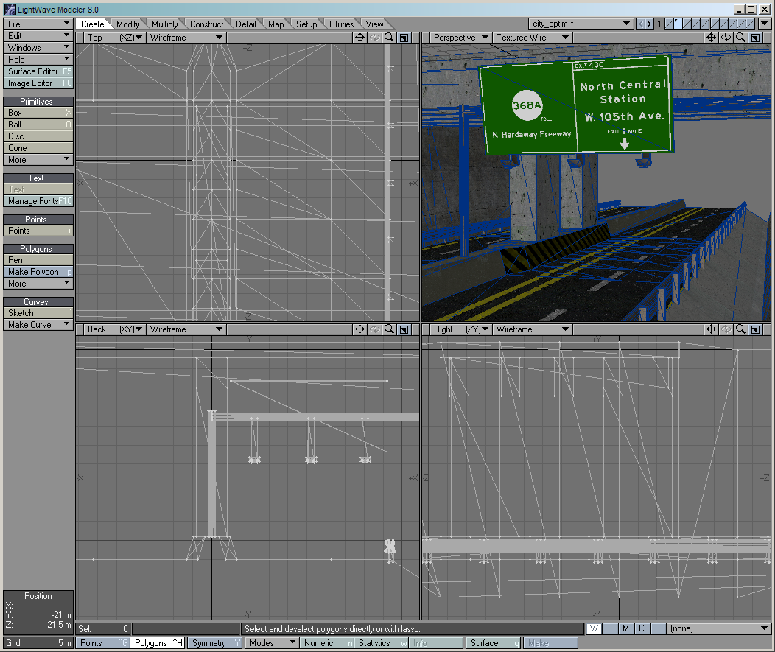Image resolution: width=775 pixels, height=652 pixels.
Task: Click the rotate icon in the Perspective viewport
Action: tap(726, 38)
